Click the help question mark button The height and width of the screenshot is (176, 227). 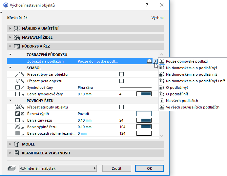[x=147, y=5]
